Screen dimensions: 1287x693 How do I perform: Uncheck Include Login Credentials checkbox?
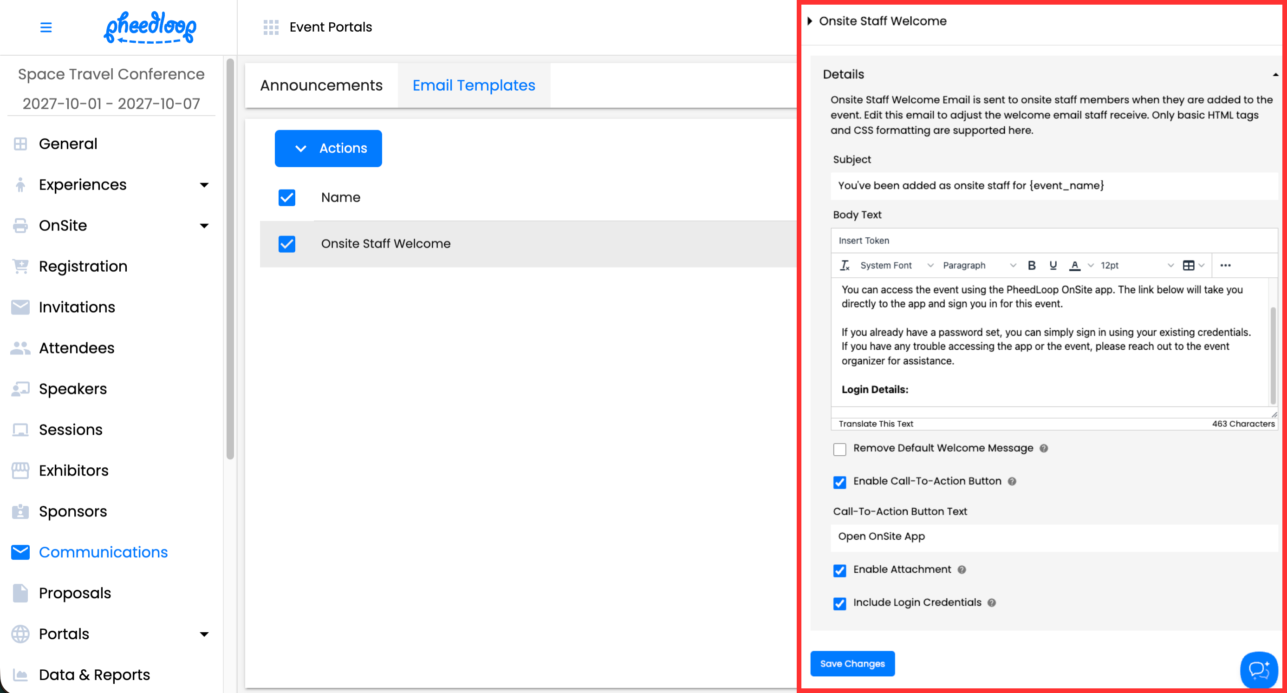point(840,603)
